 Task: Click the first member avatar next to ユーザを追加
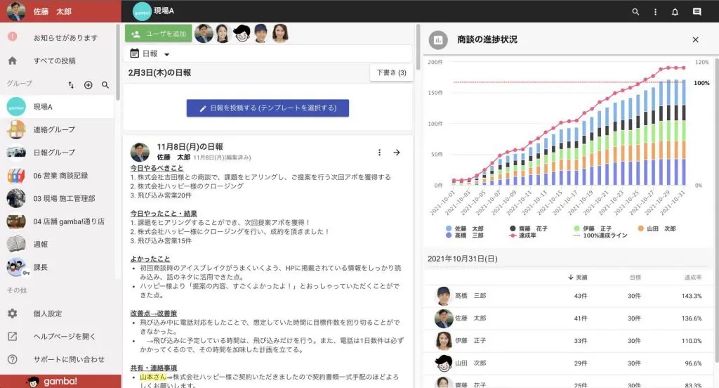click(204, 34)
